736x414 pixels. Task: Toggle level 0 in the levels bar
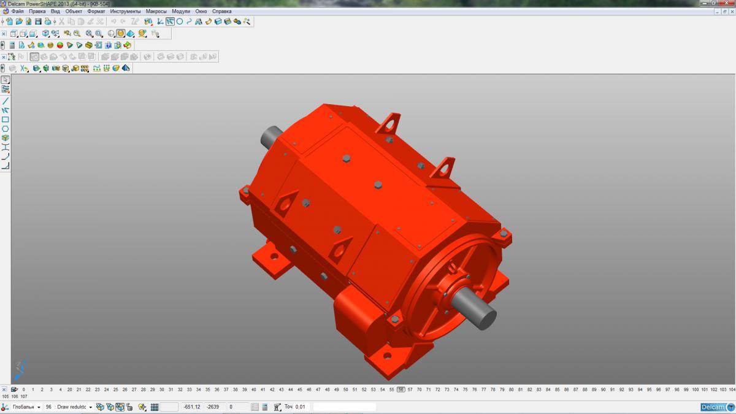click(x=24, y=389)
